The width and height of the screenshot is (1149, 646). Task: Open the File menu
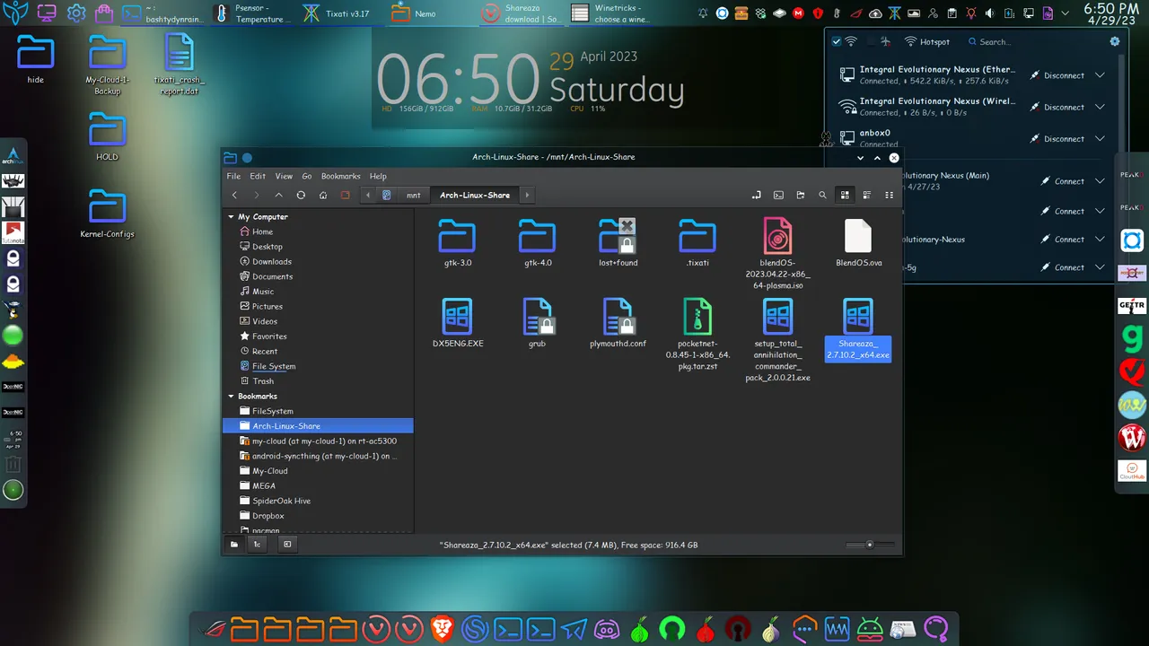(233, 176)
